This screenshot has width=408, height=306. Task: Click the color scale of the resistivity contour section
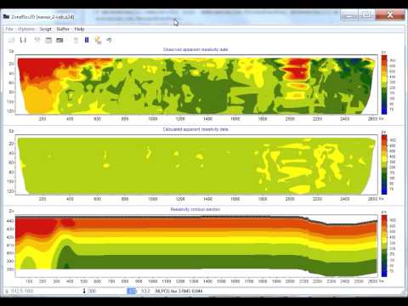[384, 246]
